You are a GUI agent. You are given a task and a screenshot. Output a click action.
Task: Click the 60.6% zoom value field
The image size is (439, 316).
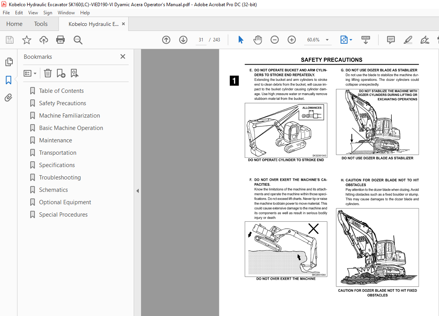pyautogui.click(x=313, y=40)
